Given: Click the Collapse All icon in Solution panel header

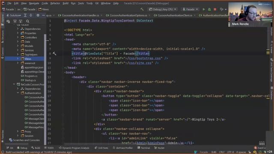Looking at the screenshot, I should coord(31,15).
